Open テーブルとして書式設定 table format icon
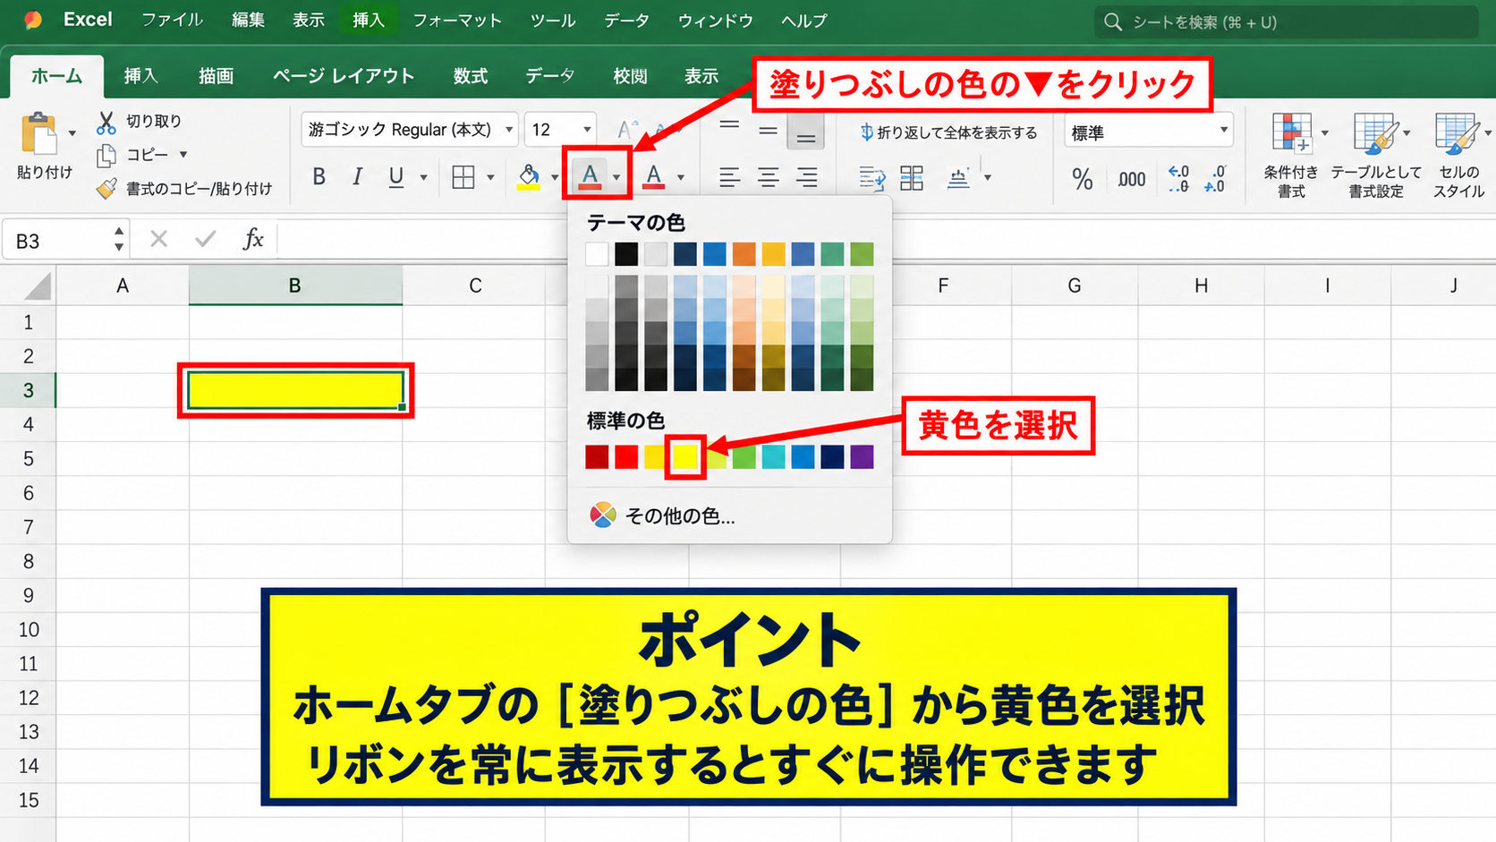 1375,134
